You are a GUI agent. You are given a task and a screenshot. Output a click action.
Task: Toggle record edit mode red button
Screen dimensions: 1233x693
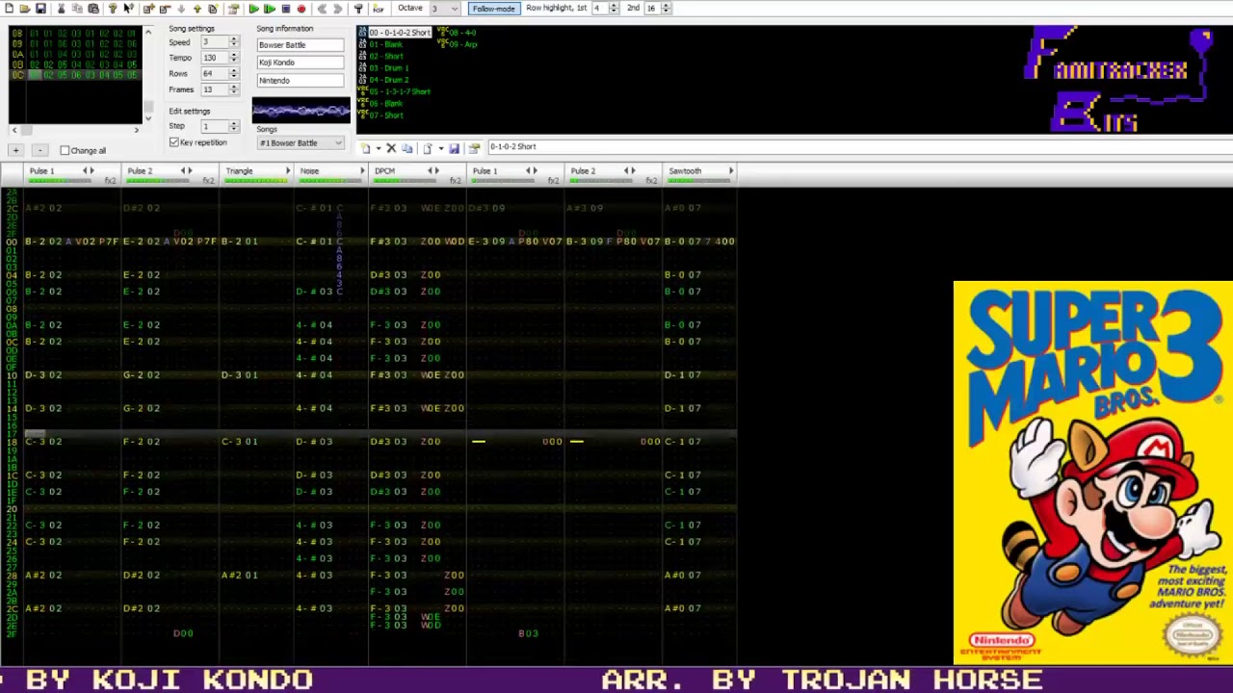301,9
